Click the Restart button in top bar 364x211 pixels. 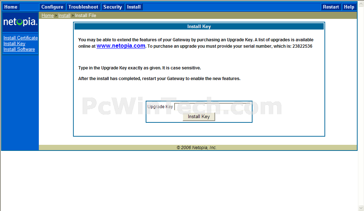pyautogui.click(x=331, y=7)
